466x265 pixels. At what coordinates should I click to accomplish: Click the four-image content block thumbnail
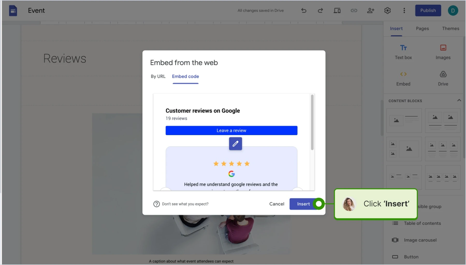pyautogui.click(x=443, y=178)
